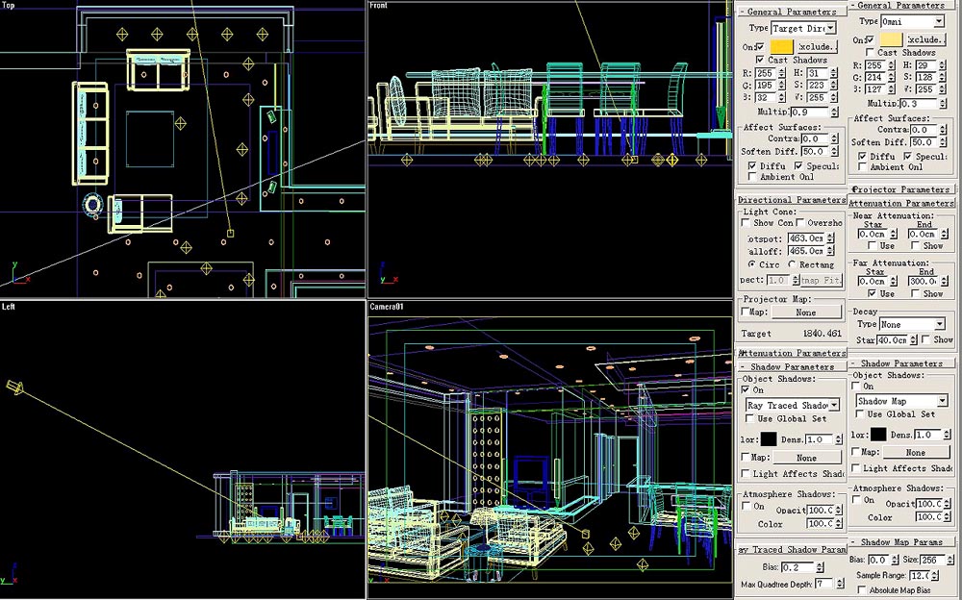Collapse the Ray Traced Shadow Params rollout

click(792, 550)
